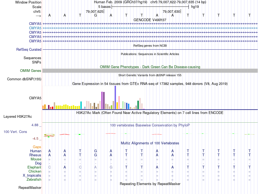Image resolution: width=258 pixels, height=194 pixels.
Task: Click the Common dbSNP(155) label
Action: tap(24, 79)
